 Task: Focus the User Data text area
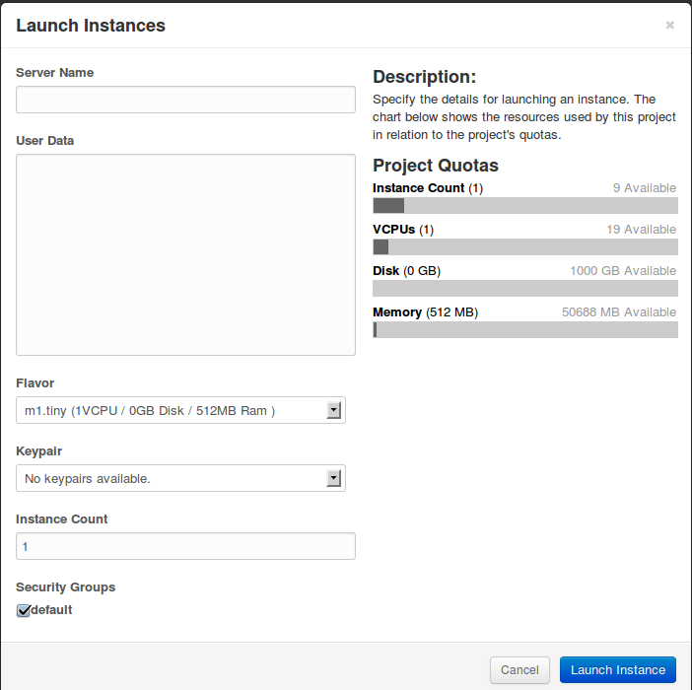coord(185,254)
